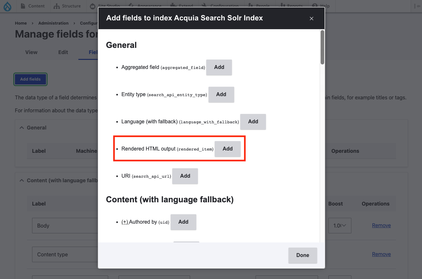The width and height of the screenshot is (422, 279).
Task: Switch to the Edit tab
Action: click(63, 52)
